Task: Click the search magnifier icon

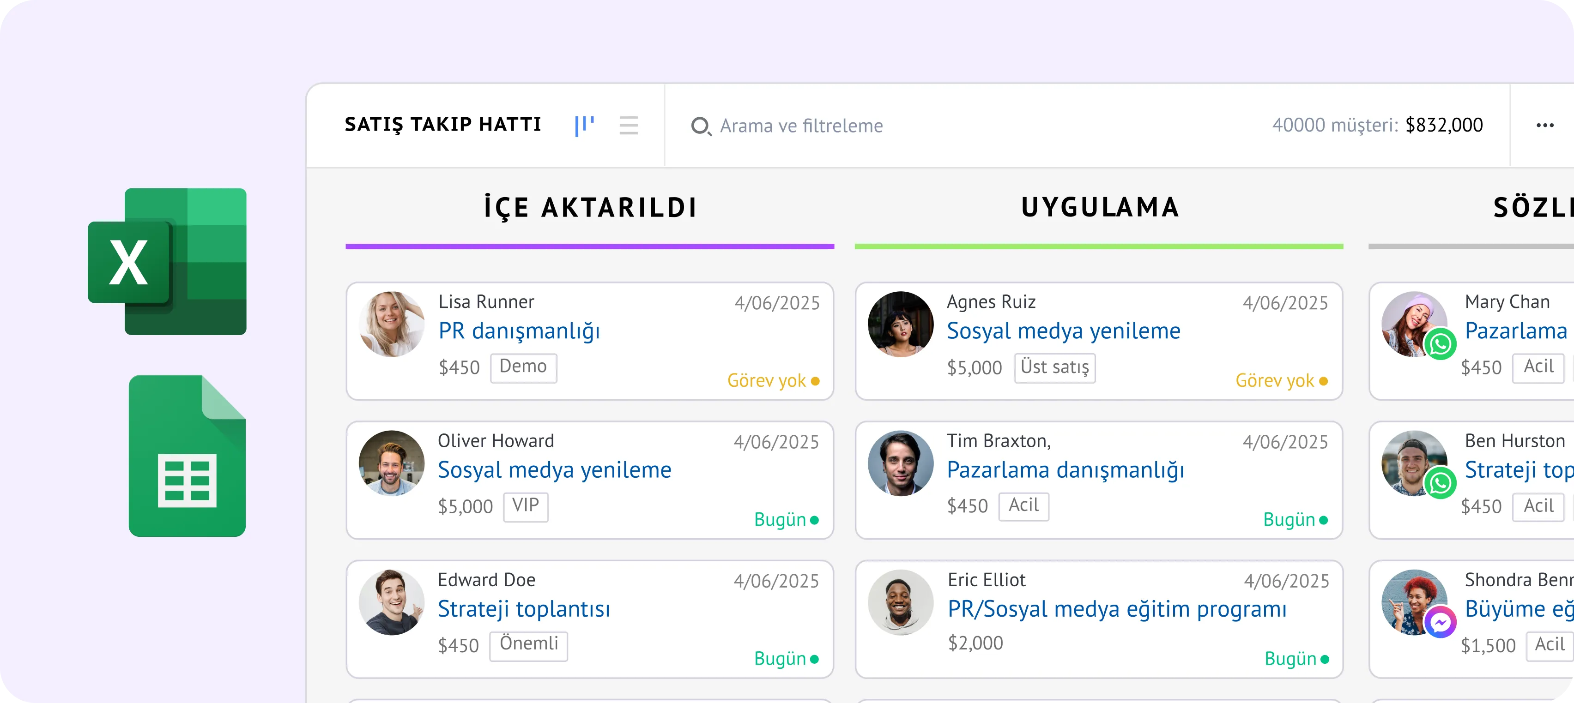Action: [702, 126]
